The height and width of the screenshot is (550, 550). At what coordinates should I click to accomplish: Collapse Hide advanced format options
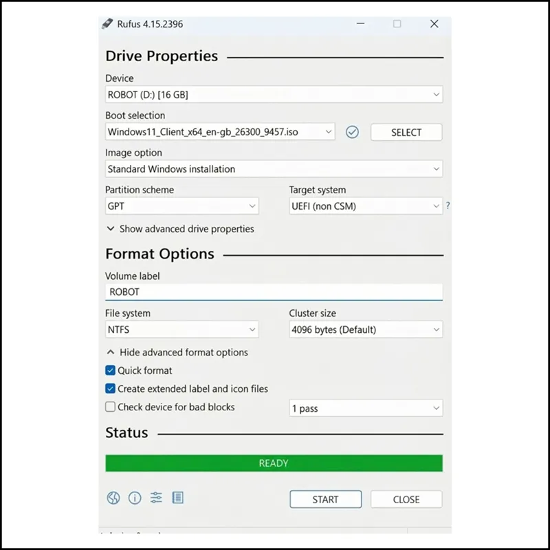pos(177,353)
